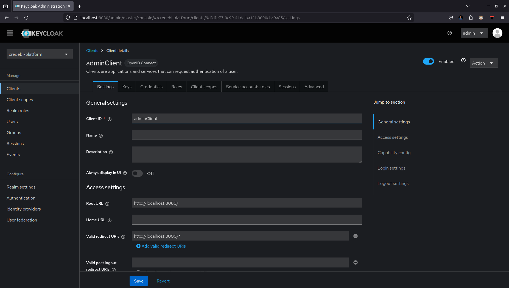The width and height of the screenshot is (509, 288).
Task: Click the Save button
Action: click(x=139, y=281)
